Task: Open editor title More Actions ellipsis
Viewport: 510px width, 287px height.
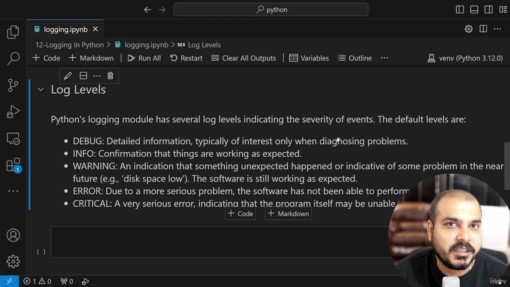Action: (497, 29)
